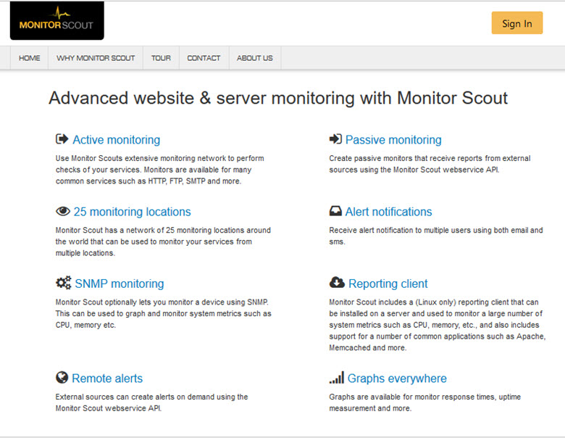The height and width of the screenshot is (438, 565).
Task: Visit the Reporting client link
Action: 388,284
